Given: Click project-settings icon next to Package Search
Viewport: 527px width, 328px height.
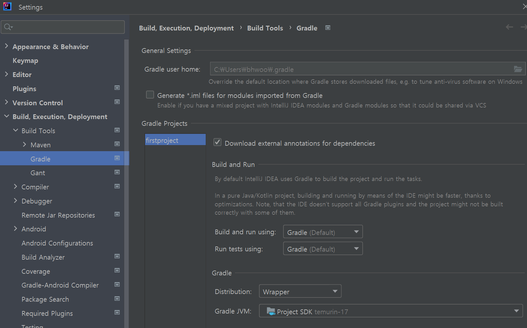Looking at the screenshot, I should (117, 298).
